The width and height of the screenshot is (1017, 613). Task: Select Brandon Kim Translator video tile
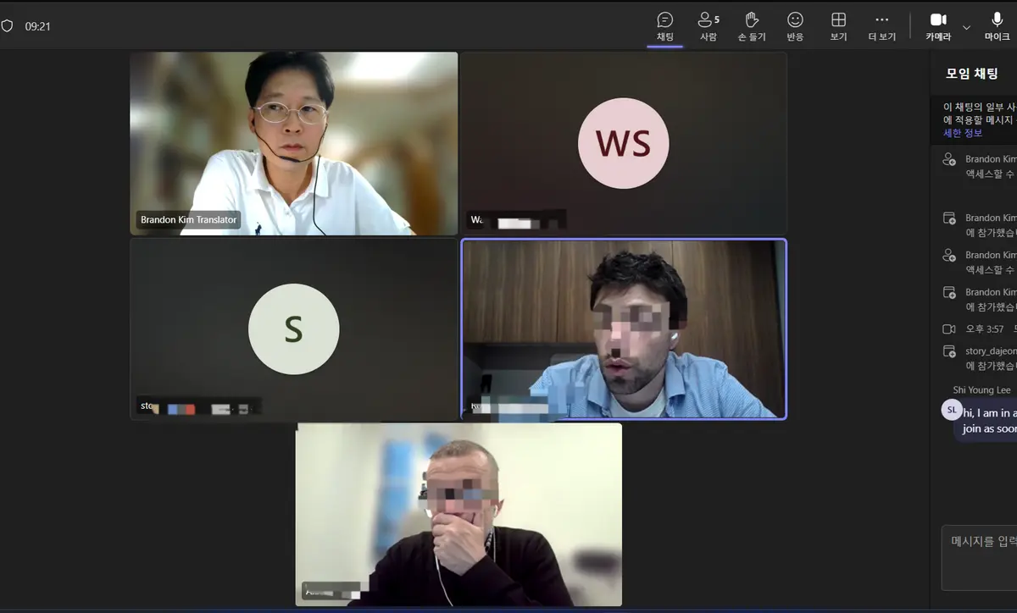point(293,143)
